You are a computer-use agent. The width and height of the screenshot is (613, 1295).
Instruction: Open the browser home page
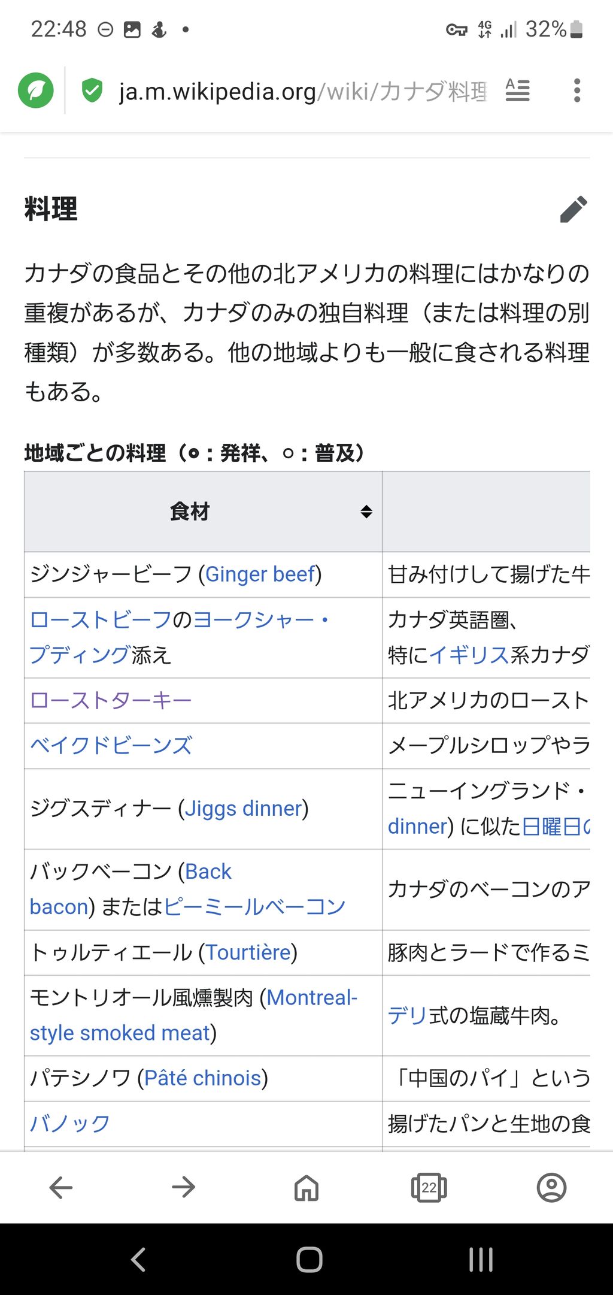306,1187
